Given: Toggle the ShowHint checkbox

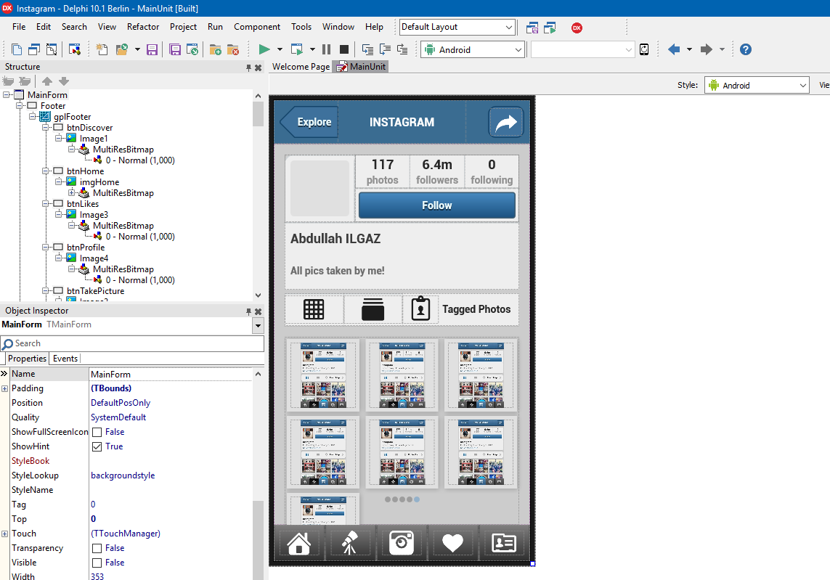Looking at the screenshot, I should (97, 446).
